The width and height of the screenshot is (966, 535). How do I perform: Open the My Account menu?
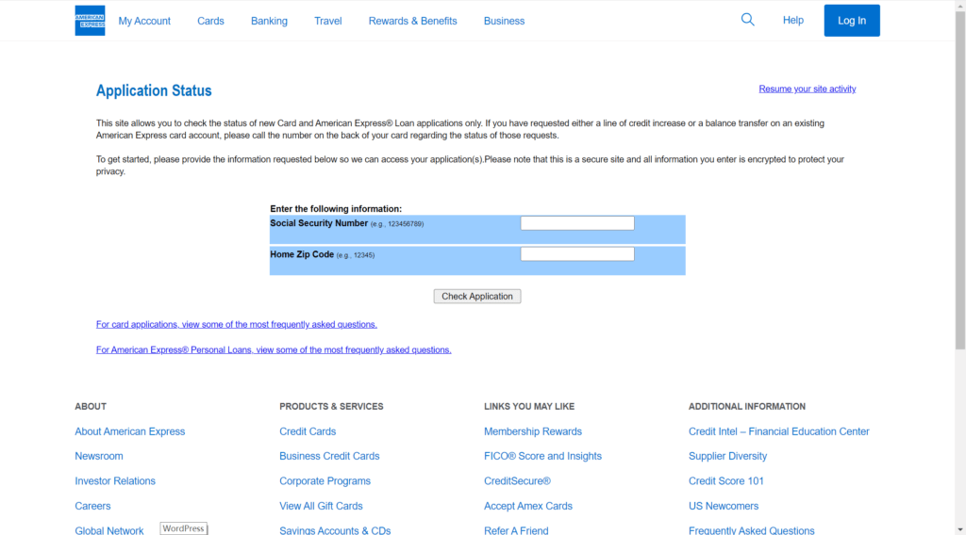point(144,21)
